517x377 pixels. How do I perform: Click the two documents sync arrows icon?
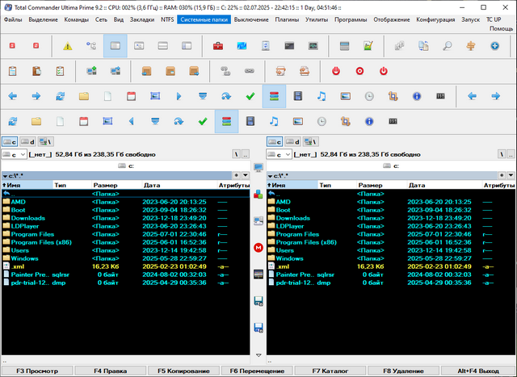coord(423,46)
